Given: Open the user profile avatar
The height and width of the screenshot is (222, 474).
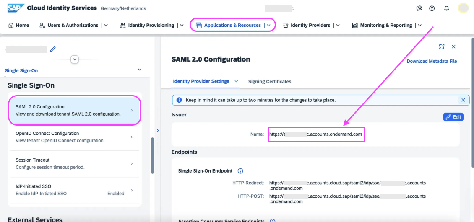Looking at the screenshot, I should click(463, 8).
